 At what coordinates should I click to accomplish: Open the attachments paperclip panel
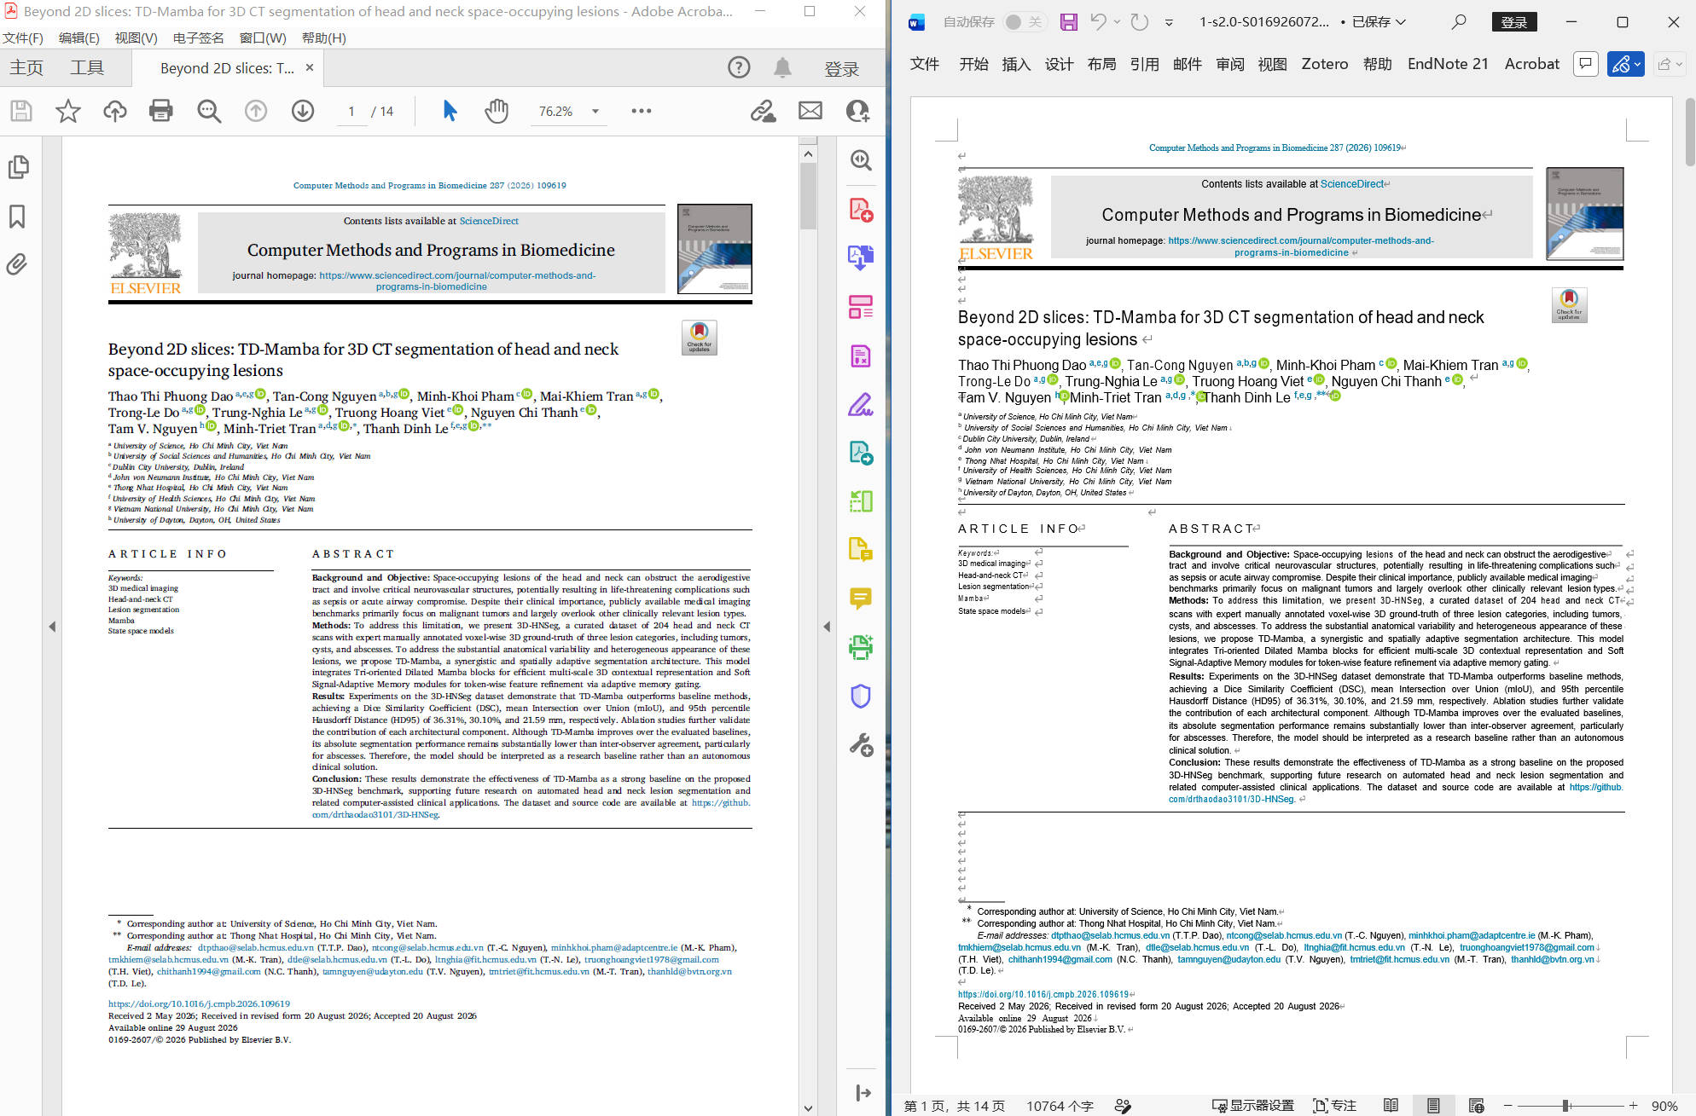click(17, 264)
